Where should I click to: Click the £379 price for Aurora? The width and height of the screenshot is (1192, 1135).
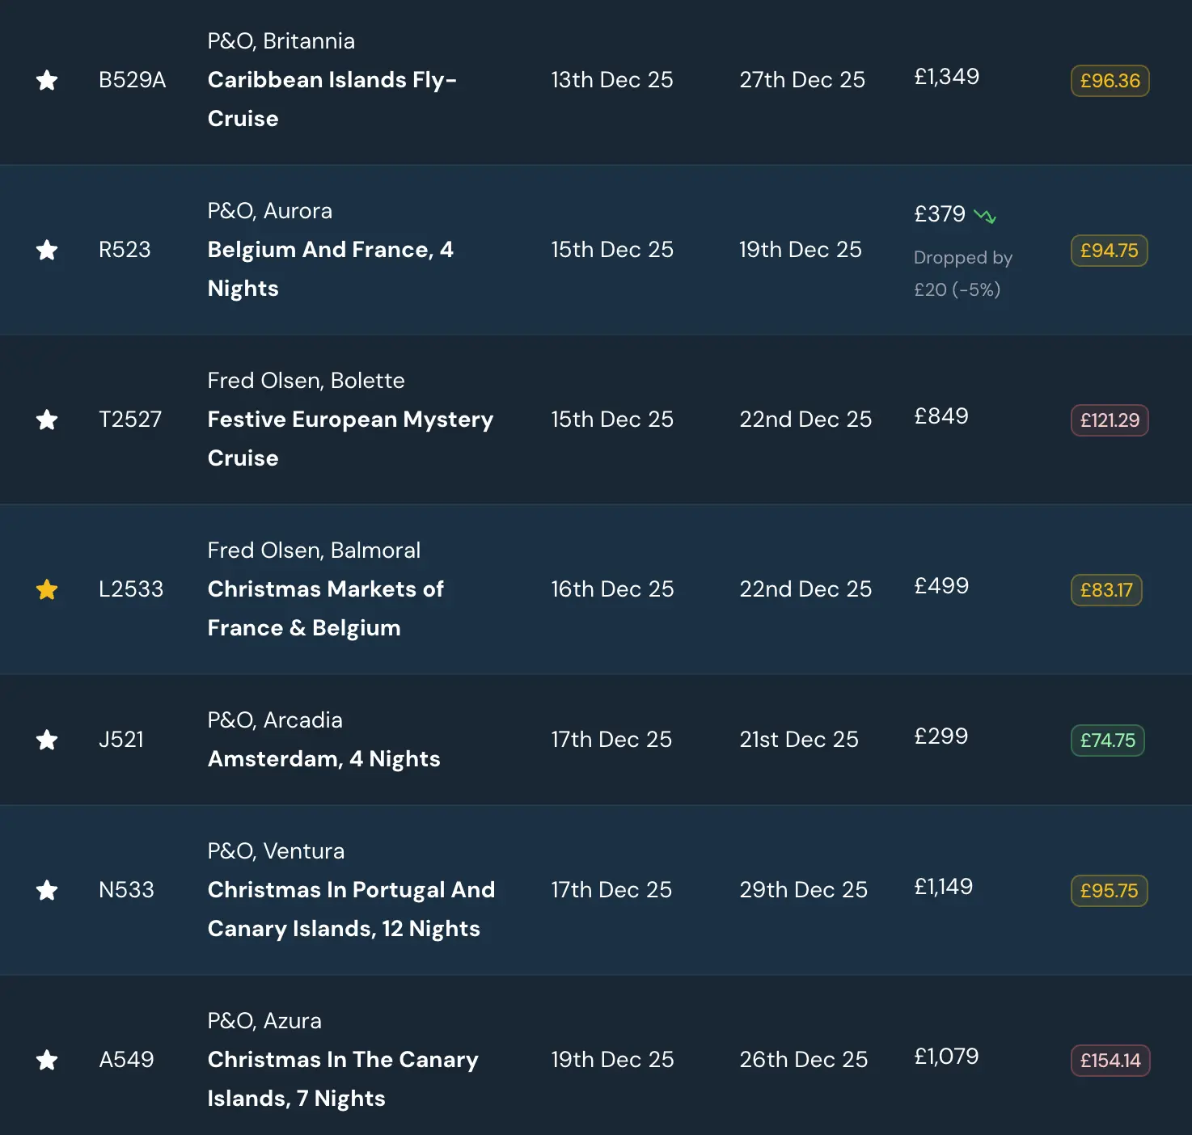(x=940, y=214)
